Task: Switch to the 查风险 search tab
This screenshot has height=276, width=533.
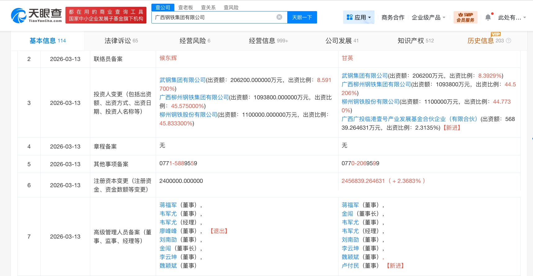Action: point(231,7)
